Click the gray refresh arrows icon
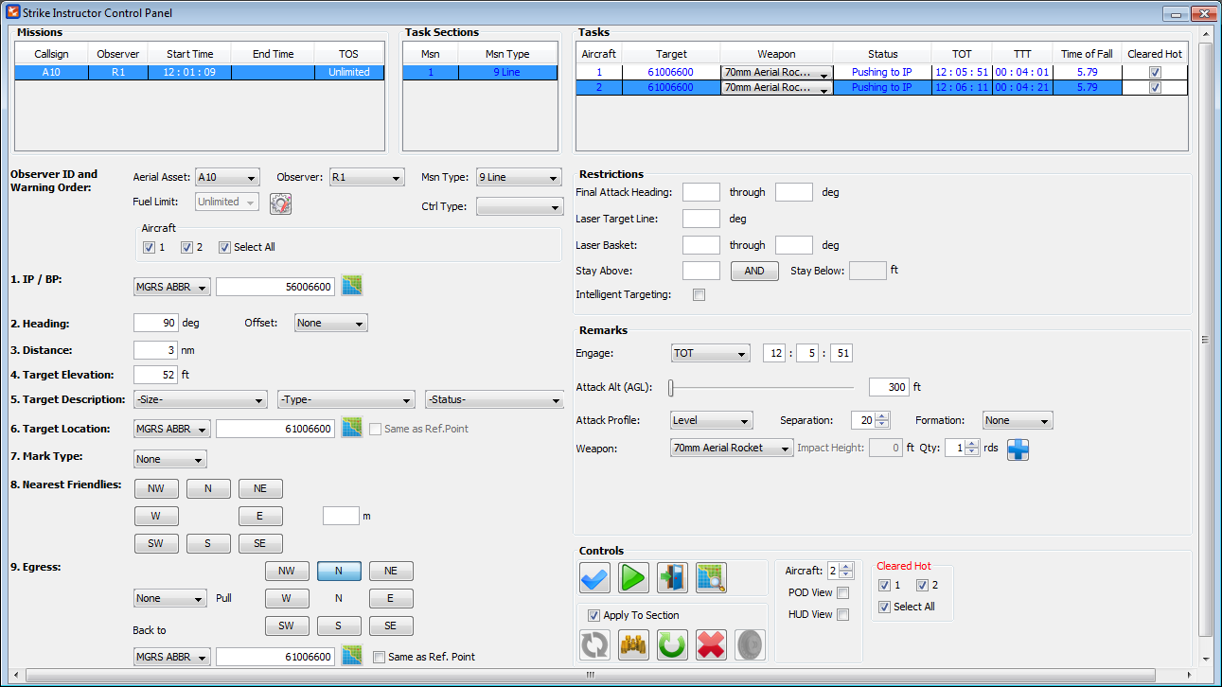 pos(594,644)
